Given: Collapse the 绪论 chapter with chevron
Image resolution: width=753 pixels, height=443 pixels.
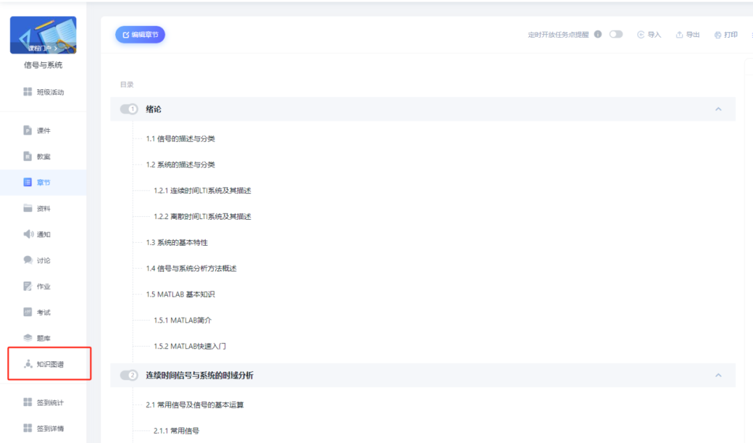Looking at the screenshot, I should pyautogui.click(x=718, y=110).
